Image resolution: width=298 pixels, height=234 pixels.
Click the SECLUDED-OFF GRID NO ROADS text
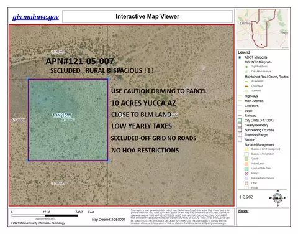[x=153, y=138]
